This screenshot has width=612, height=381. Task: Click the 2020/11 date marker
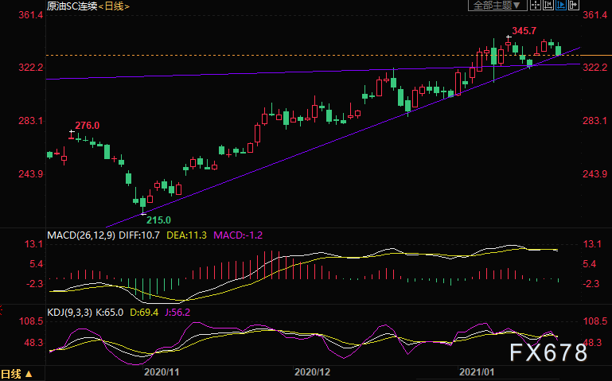point(162,371)
